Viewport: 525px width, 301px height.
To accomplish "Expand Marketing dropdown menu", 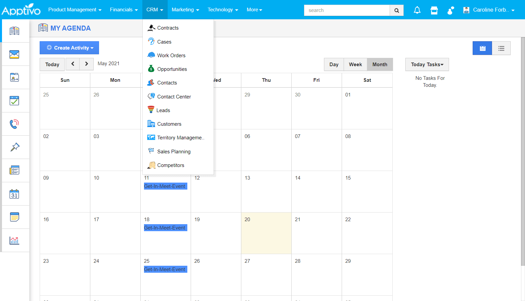I will [x=185, y=10].
